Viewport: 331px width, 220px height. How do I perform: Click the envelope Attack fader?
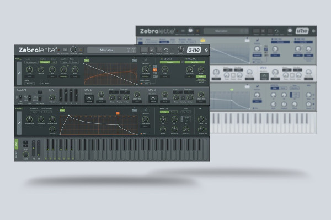pyautogui.click(x=61, y=96)
